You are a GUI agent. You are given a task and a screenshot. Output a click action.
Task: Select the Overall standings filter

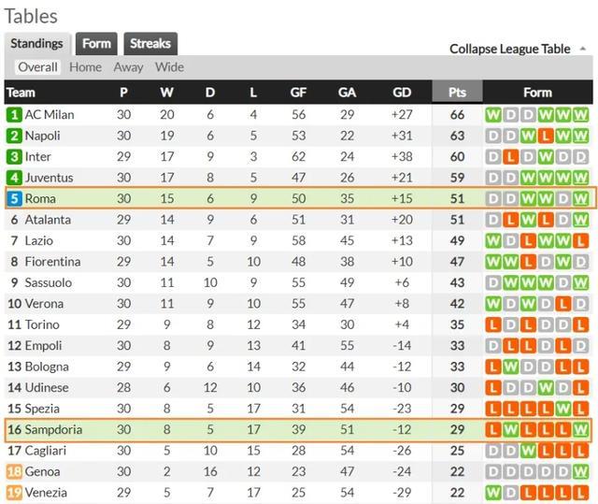[37, 67]
